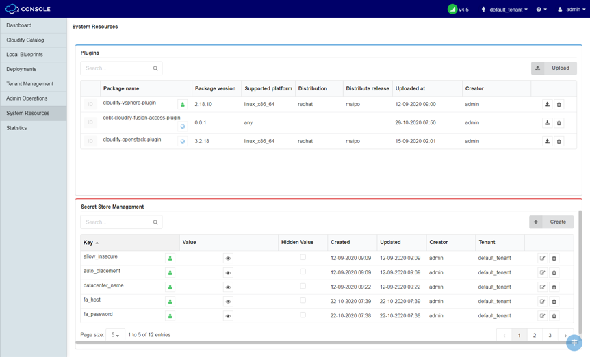Click the Create secret button

click(x=552, y=222)
